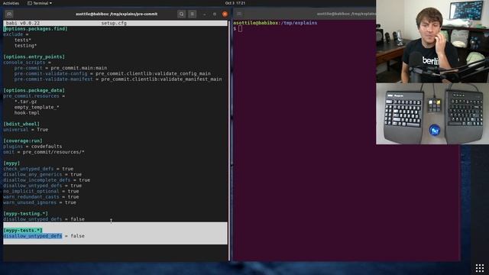Click the Show Applications grid icon

point(480,268)
